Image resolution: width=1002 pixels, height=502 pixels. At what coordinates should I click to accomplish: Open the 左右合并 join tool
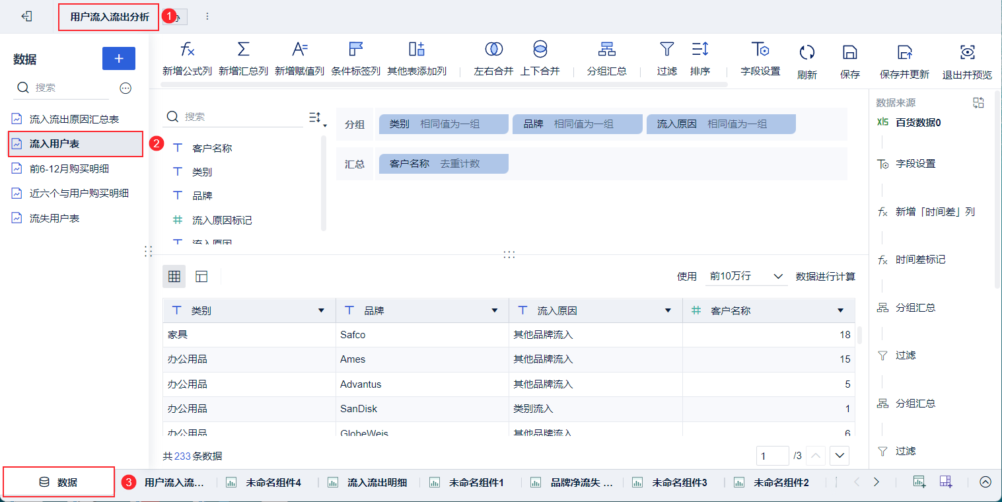[493, 57]
